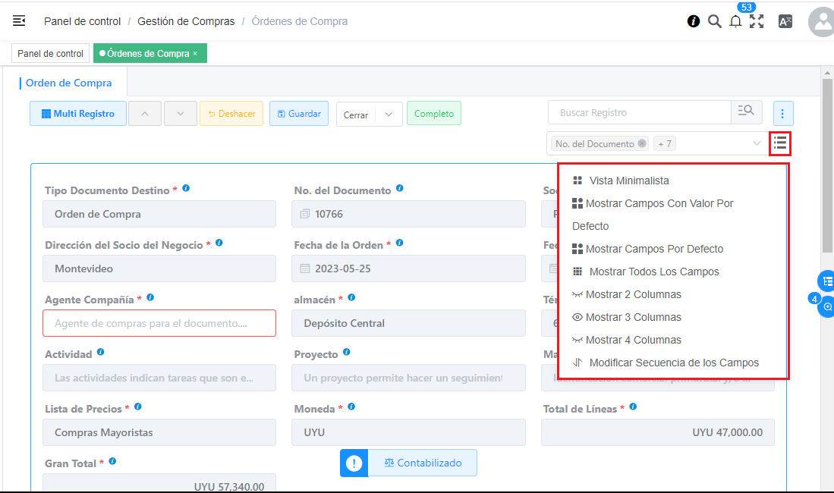Go to the previous record arrow

(145, 114)
